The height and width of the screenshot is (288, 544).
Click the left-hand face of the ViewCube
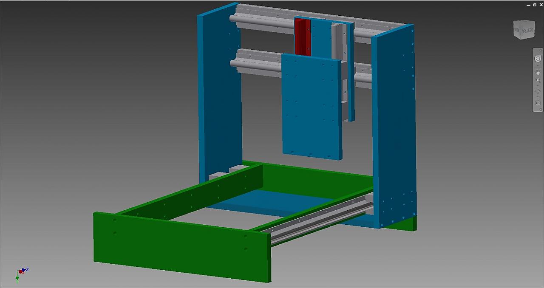click(516, 30)
